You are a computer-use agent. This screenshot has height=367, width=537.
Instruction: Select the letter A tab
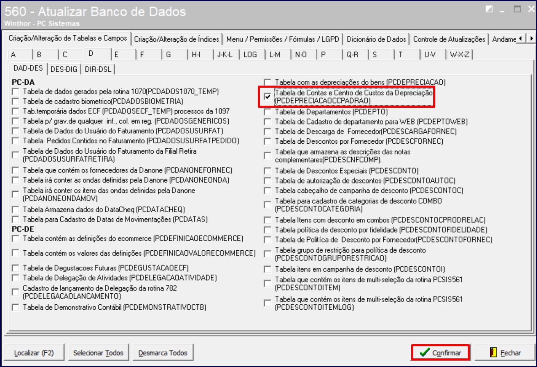pyautogui.click(x=19, y=54)
